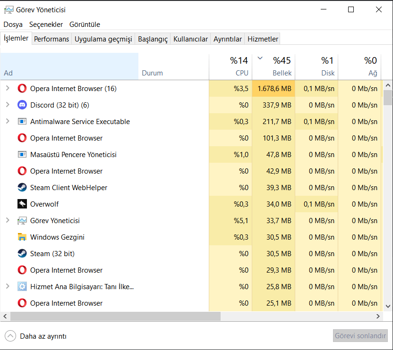Click the Masaüstü Pencere Yöneticisi icon
The image size is (393, 350).
tap(22, 154)
